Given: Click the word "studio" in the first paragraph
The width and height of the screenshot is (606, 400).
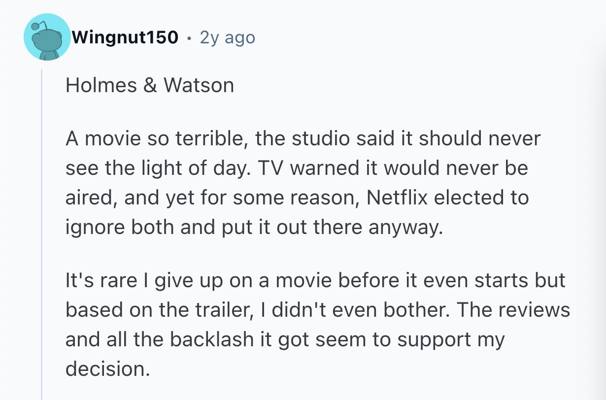Looking at the screenshot, I should click(x=316, y=138).
